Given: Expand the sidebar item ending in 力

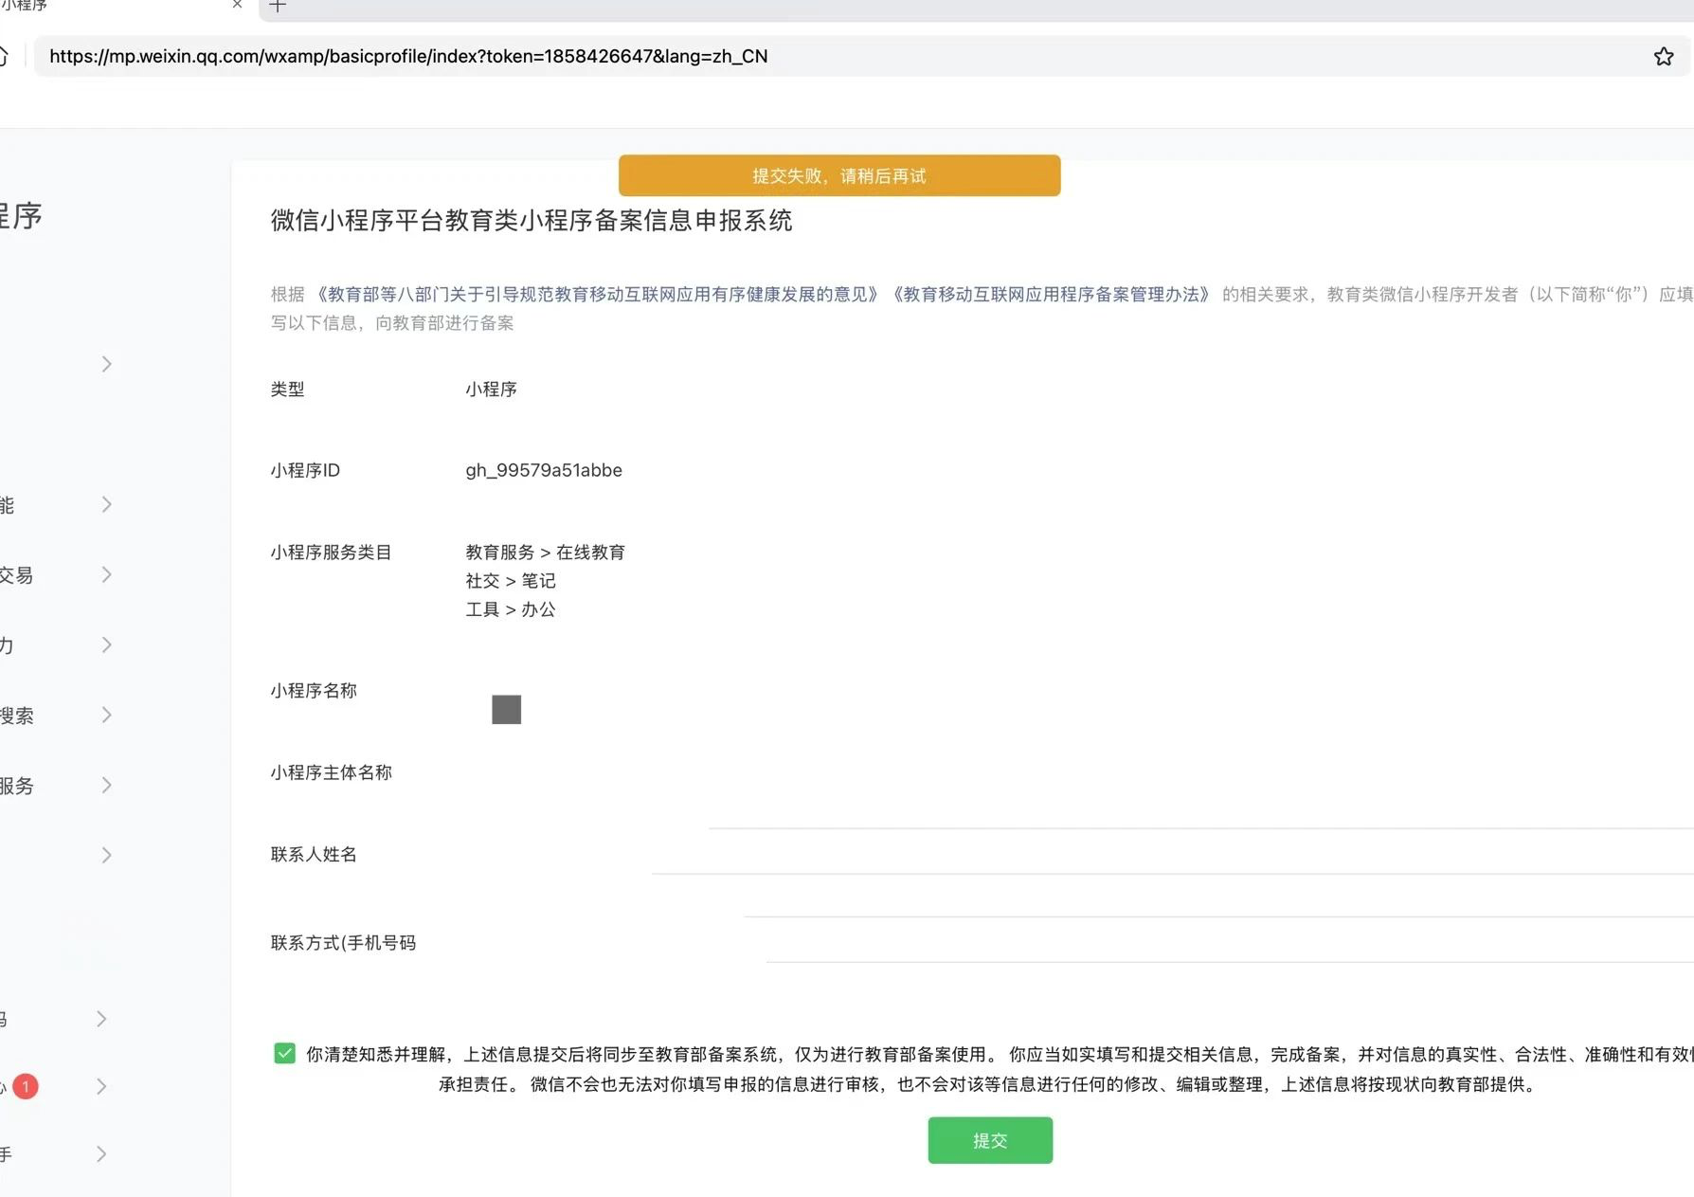Looking at the screenshot, I should tap(106, 644).
